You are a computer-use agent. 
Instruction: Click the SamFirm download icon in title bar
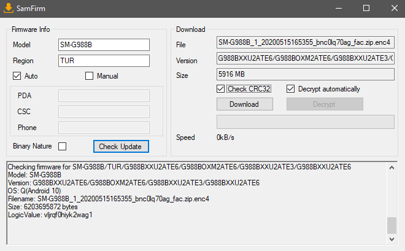pyautogui.click(x=9, y=8)
